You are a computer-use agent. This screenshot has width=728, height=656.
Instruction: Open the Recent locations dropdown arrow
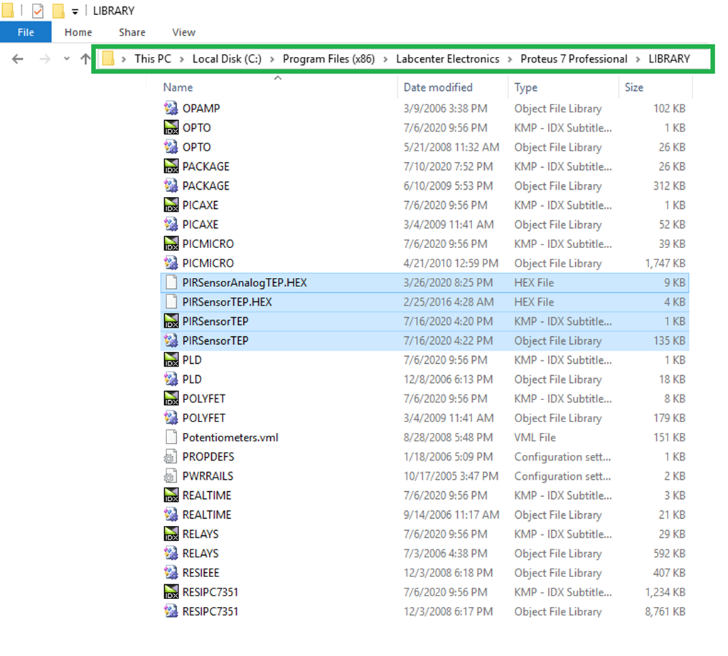67,59
